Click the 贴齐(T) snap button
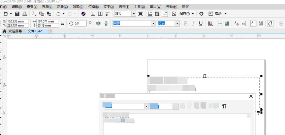Screen dimensions: 285x135 [x=184, y=14]
